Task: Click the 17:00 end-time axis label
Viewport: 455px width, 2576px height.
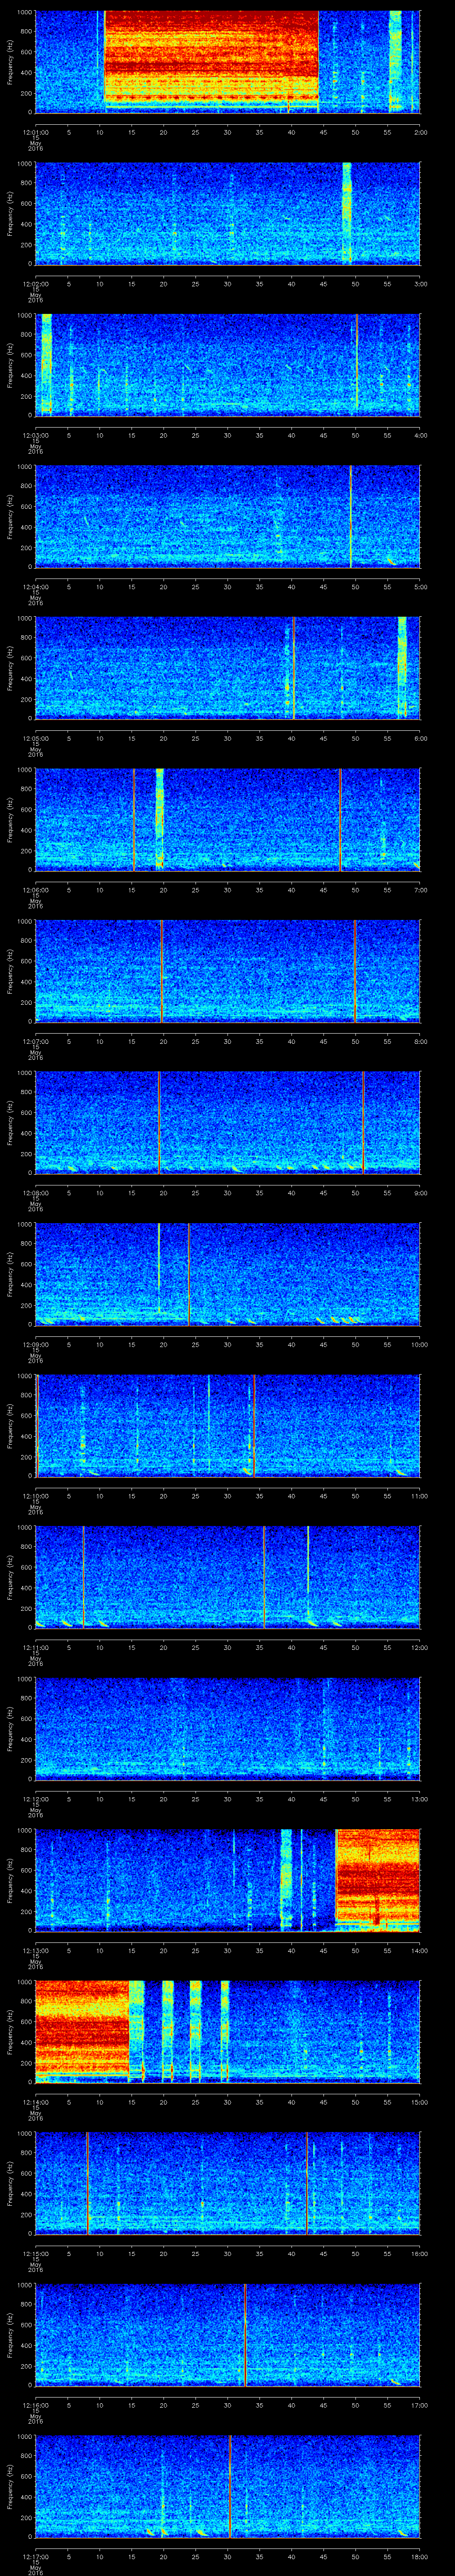Action: pyautogui.click(x=419, y=2404)
